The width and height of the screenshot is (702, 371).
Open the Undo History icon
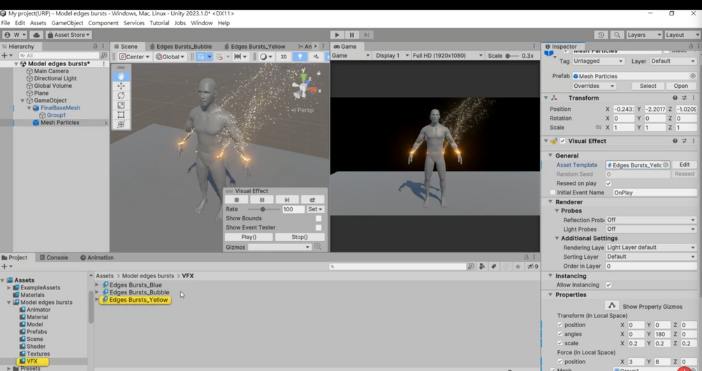tap(601, 35)
